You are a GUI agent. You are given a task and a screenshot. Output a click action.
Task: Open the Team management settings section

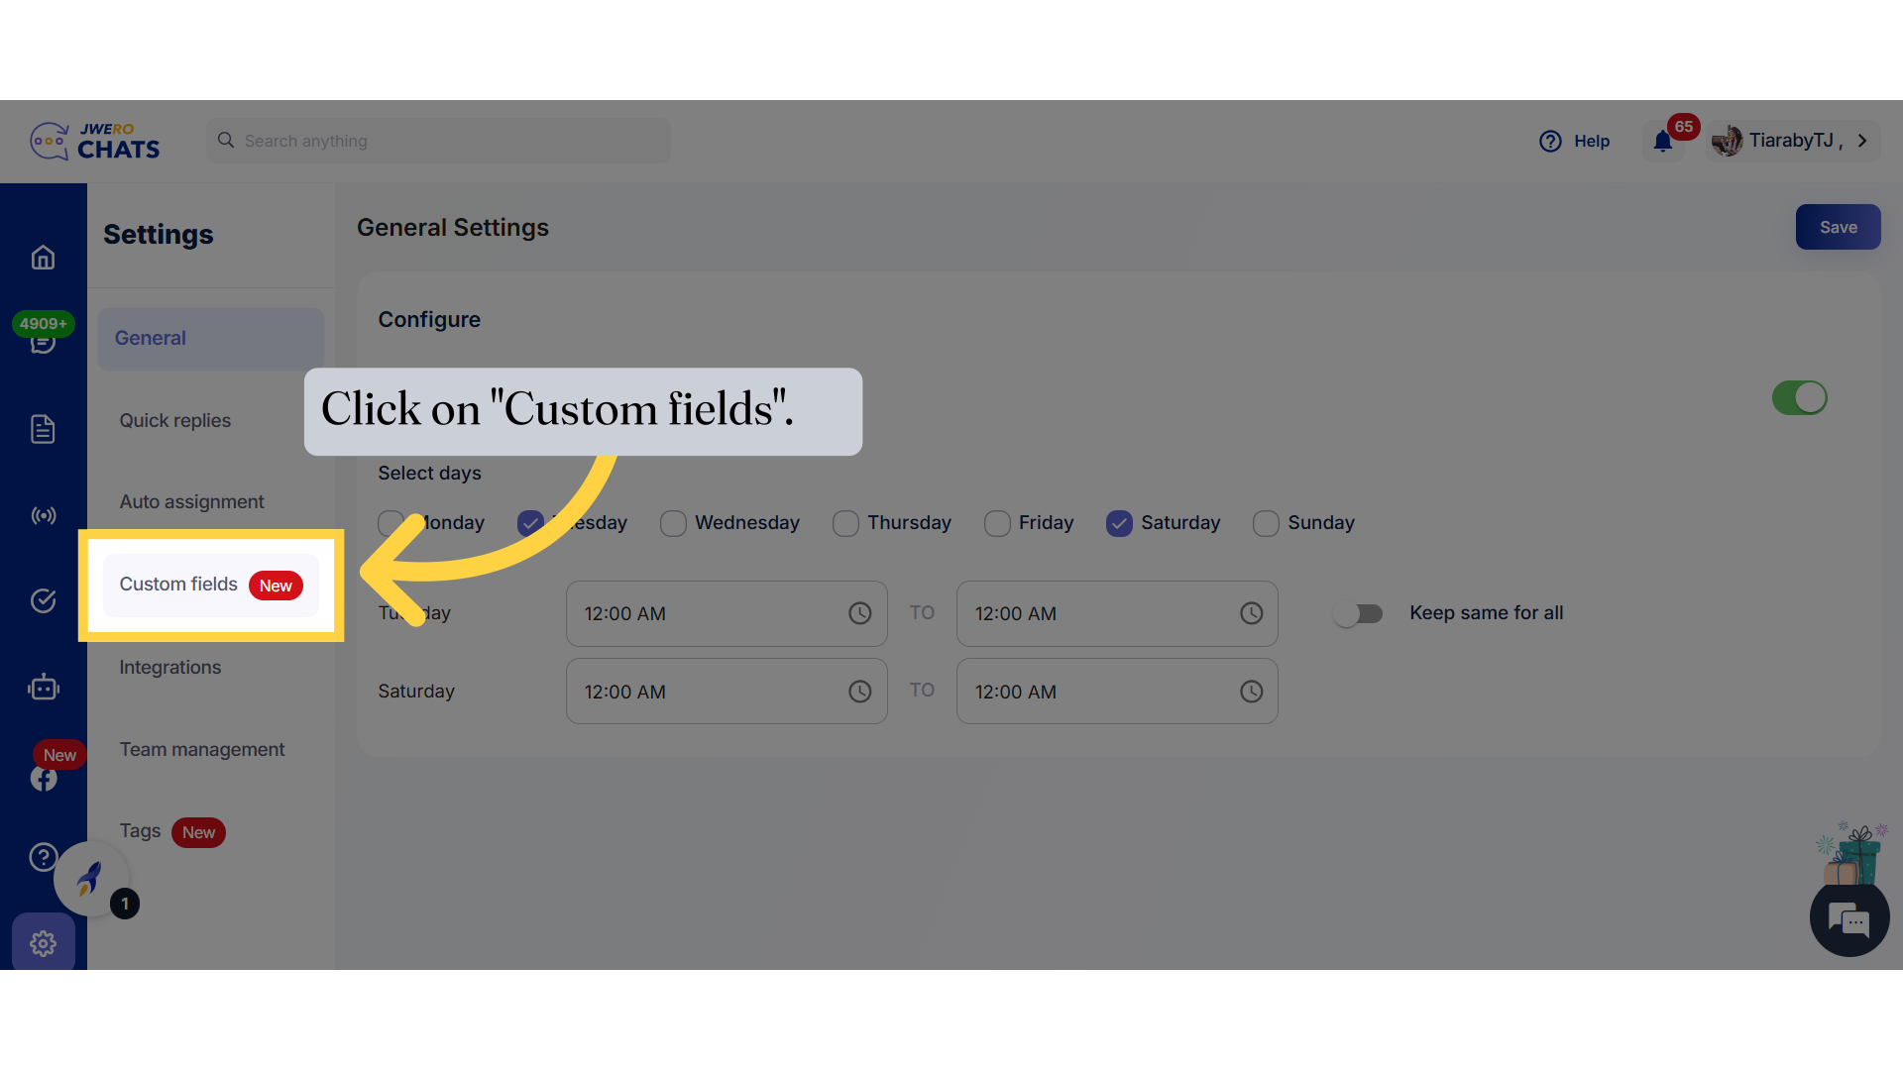point(201,749)
